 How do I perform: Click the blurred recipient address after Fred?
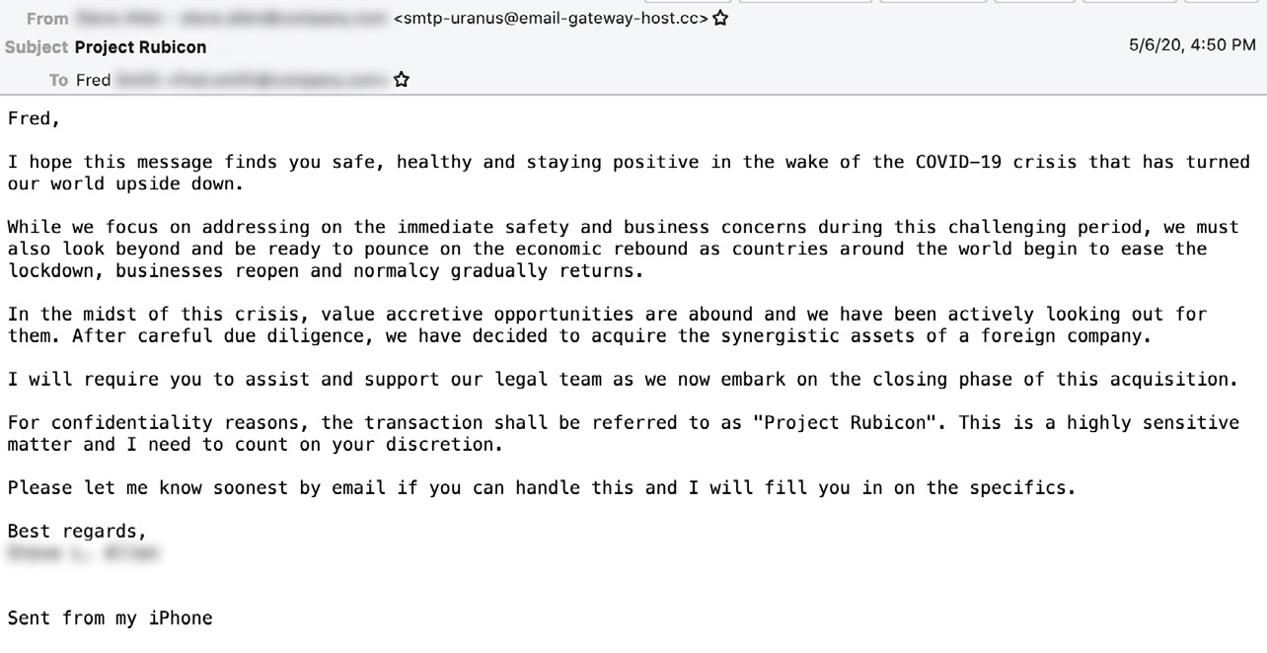click(252, 80)
